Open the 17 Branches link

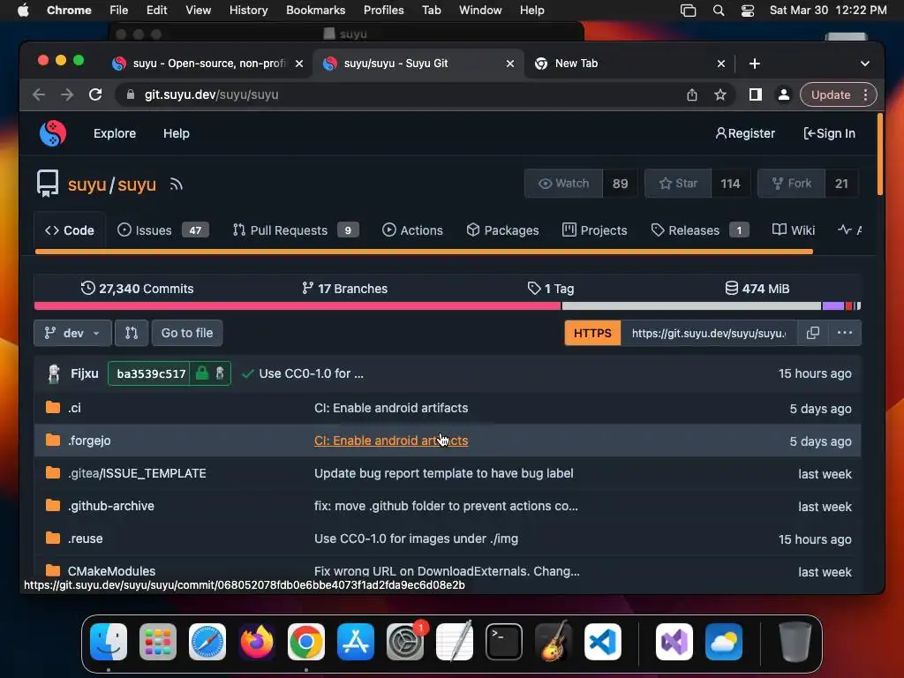click(x=345, y=289)
